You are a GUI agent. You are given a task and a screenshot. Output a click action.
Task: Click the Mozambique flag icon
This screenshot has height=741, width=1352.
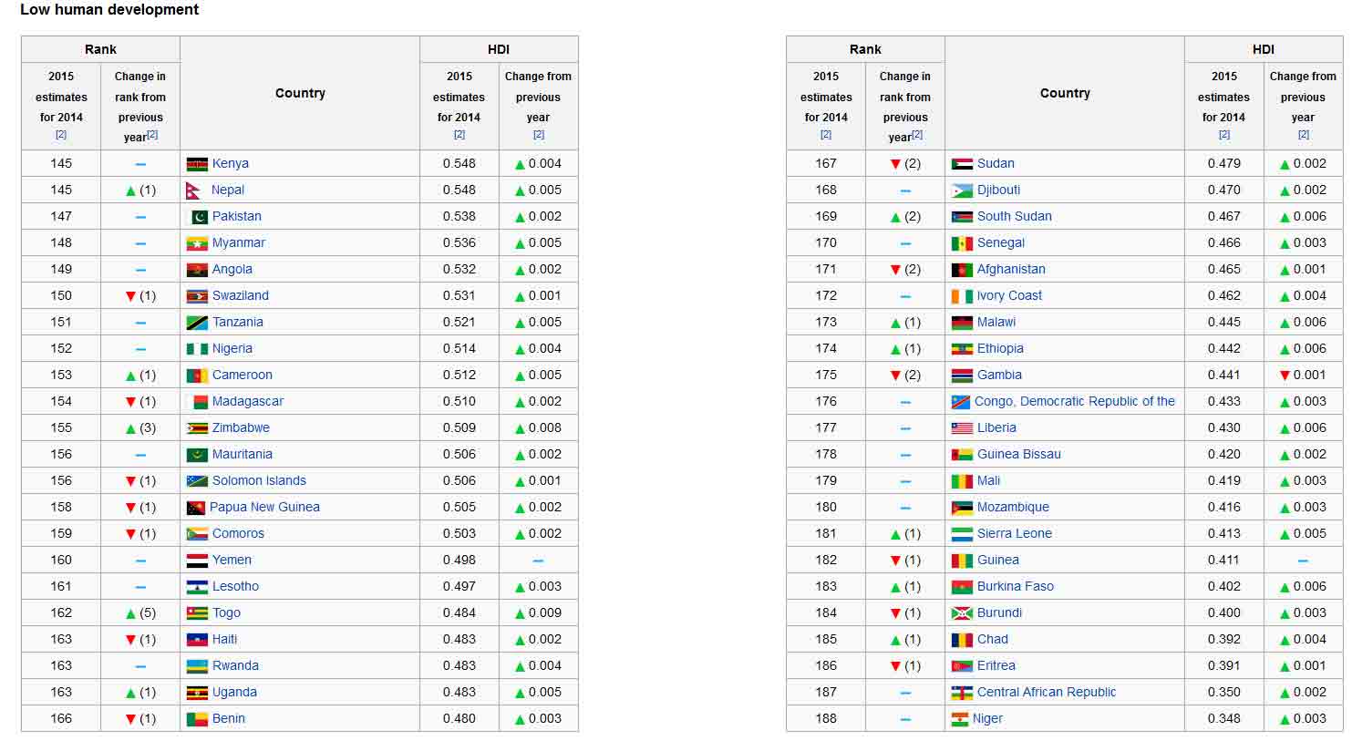[962, 508]
